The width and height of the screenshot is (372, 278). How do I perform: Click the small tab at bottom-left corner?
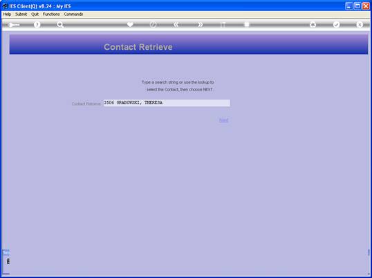tap(6, 252)
